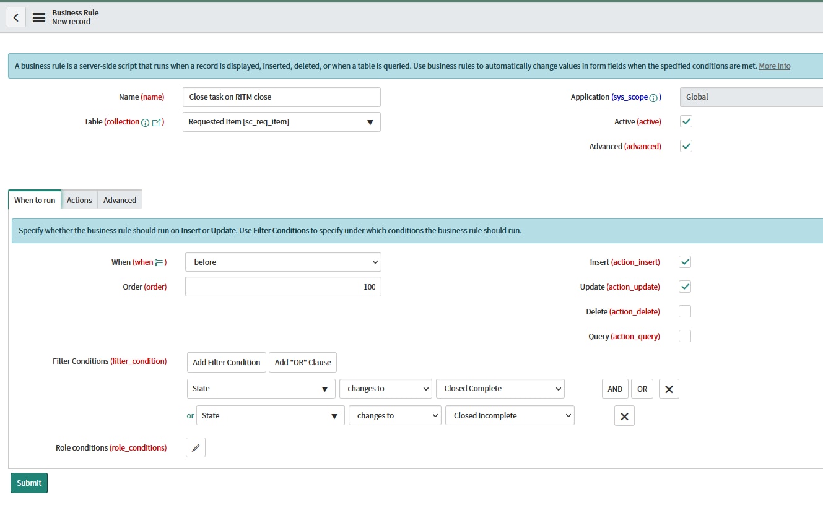The width and height of the screenshot is (823, 518).
Task: Submit the new business rule
Action: coord(28,483)
